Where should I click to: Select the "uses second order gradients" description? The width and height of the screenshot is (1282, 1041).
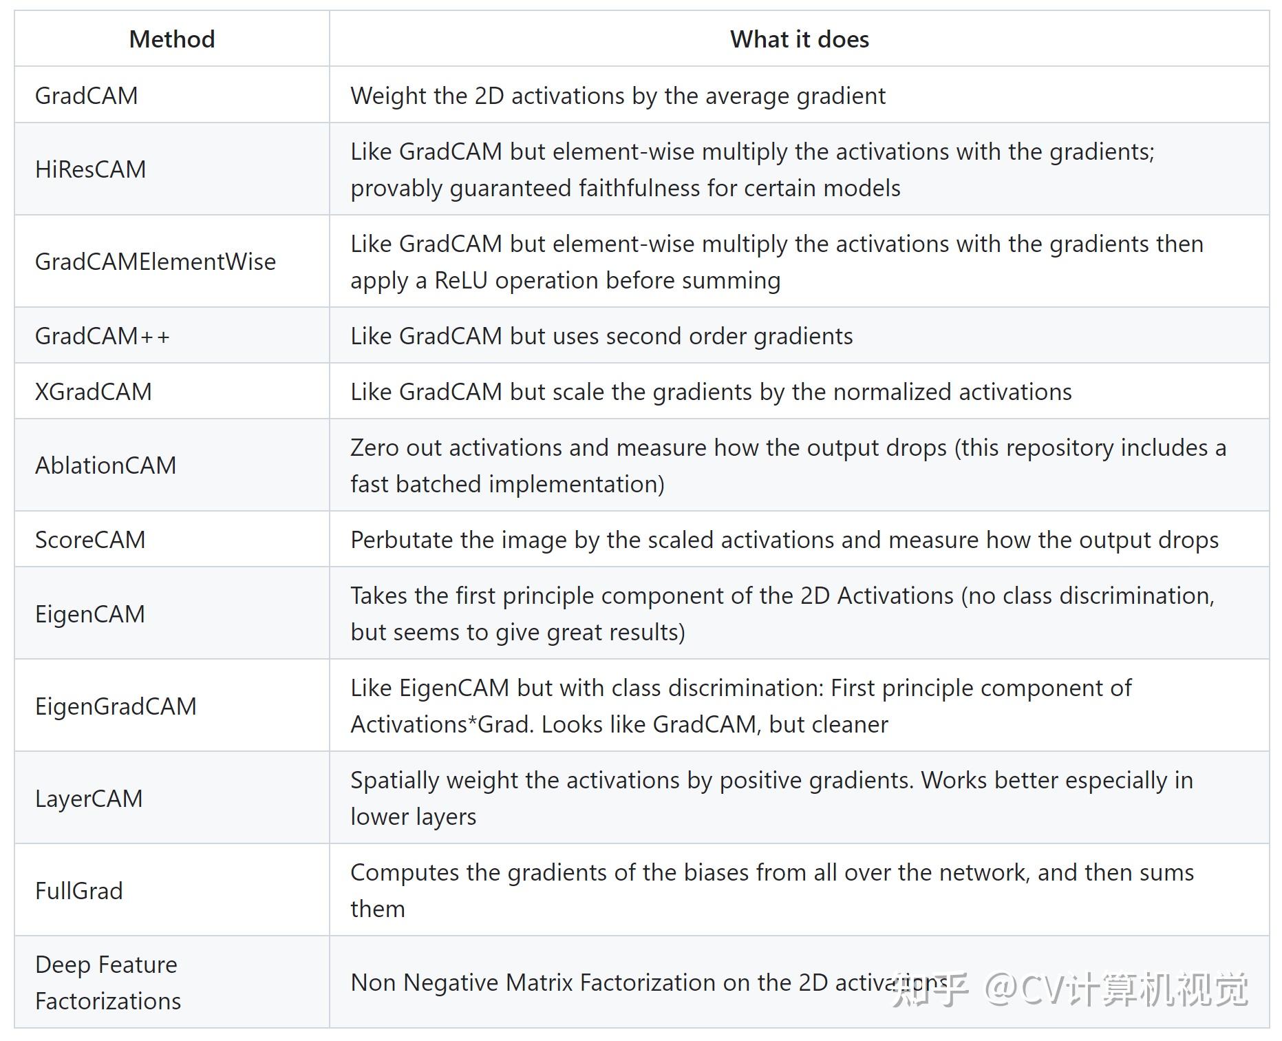coord(601,336)
